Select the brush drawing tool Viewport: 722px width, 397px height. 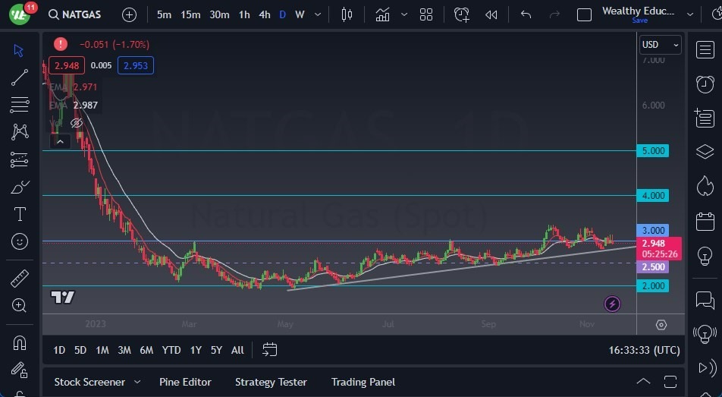pyautogui.click(x=20, y=187)
